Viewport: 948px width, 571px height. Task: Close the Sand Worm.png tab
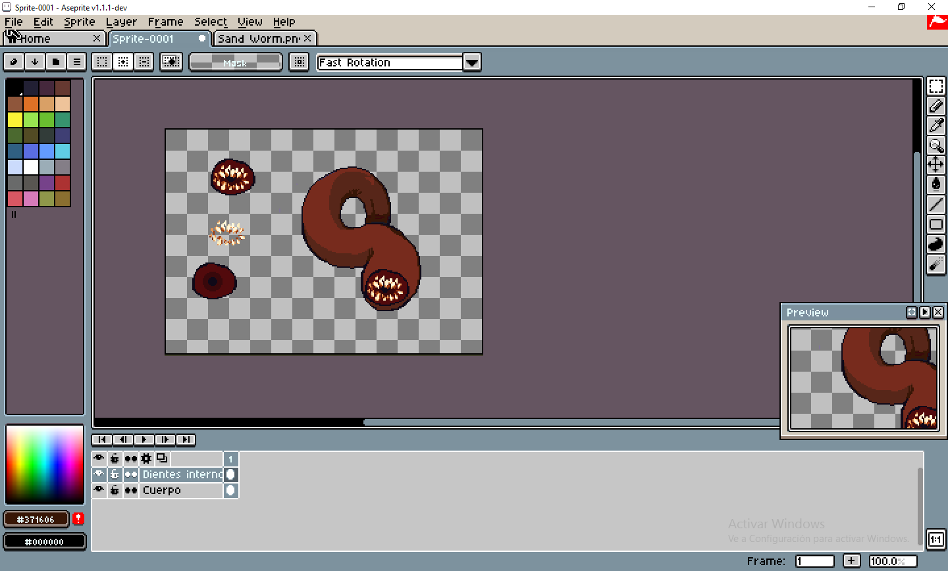(x=307, y=39)
